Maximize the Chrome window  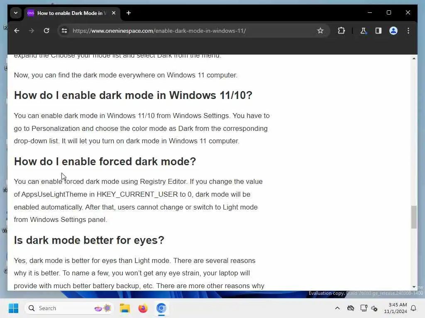click(x=388, y=13)
